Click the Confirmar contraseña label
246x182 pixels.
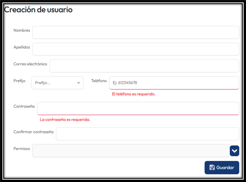click(33, 132)
